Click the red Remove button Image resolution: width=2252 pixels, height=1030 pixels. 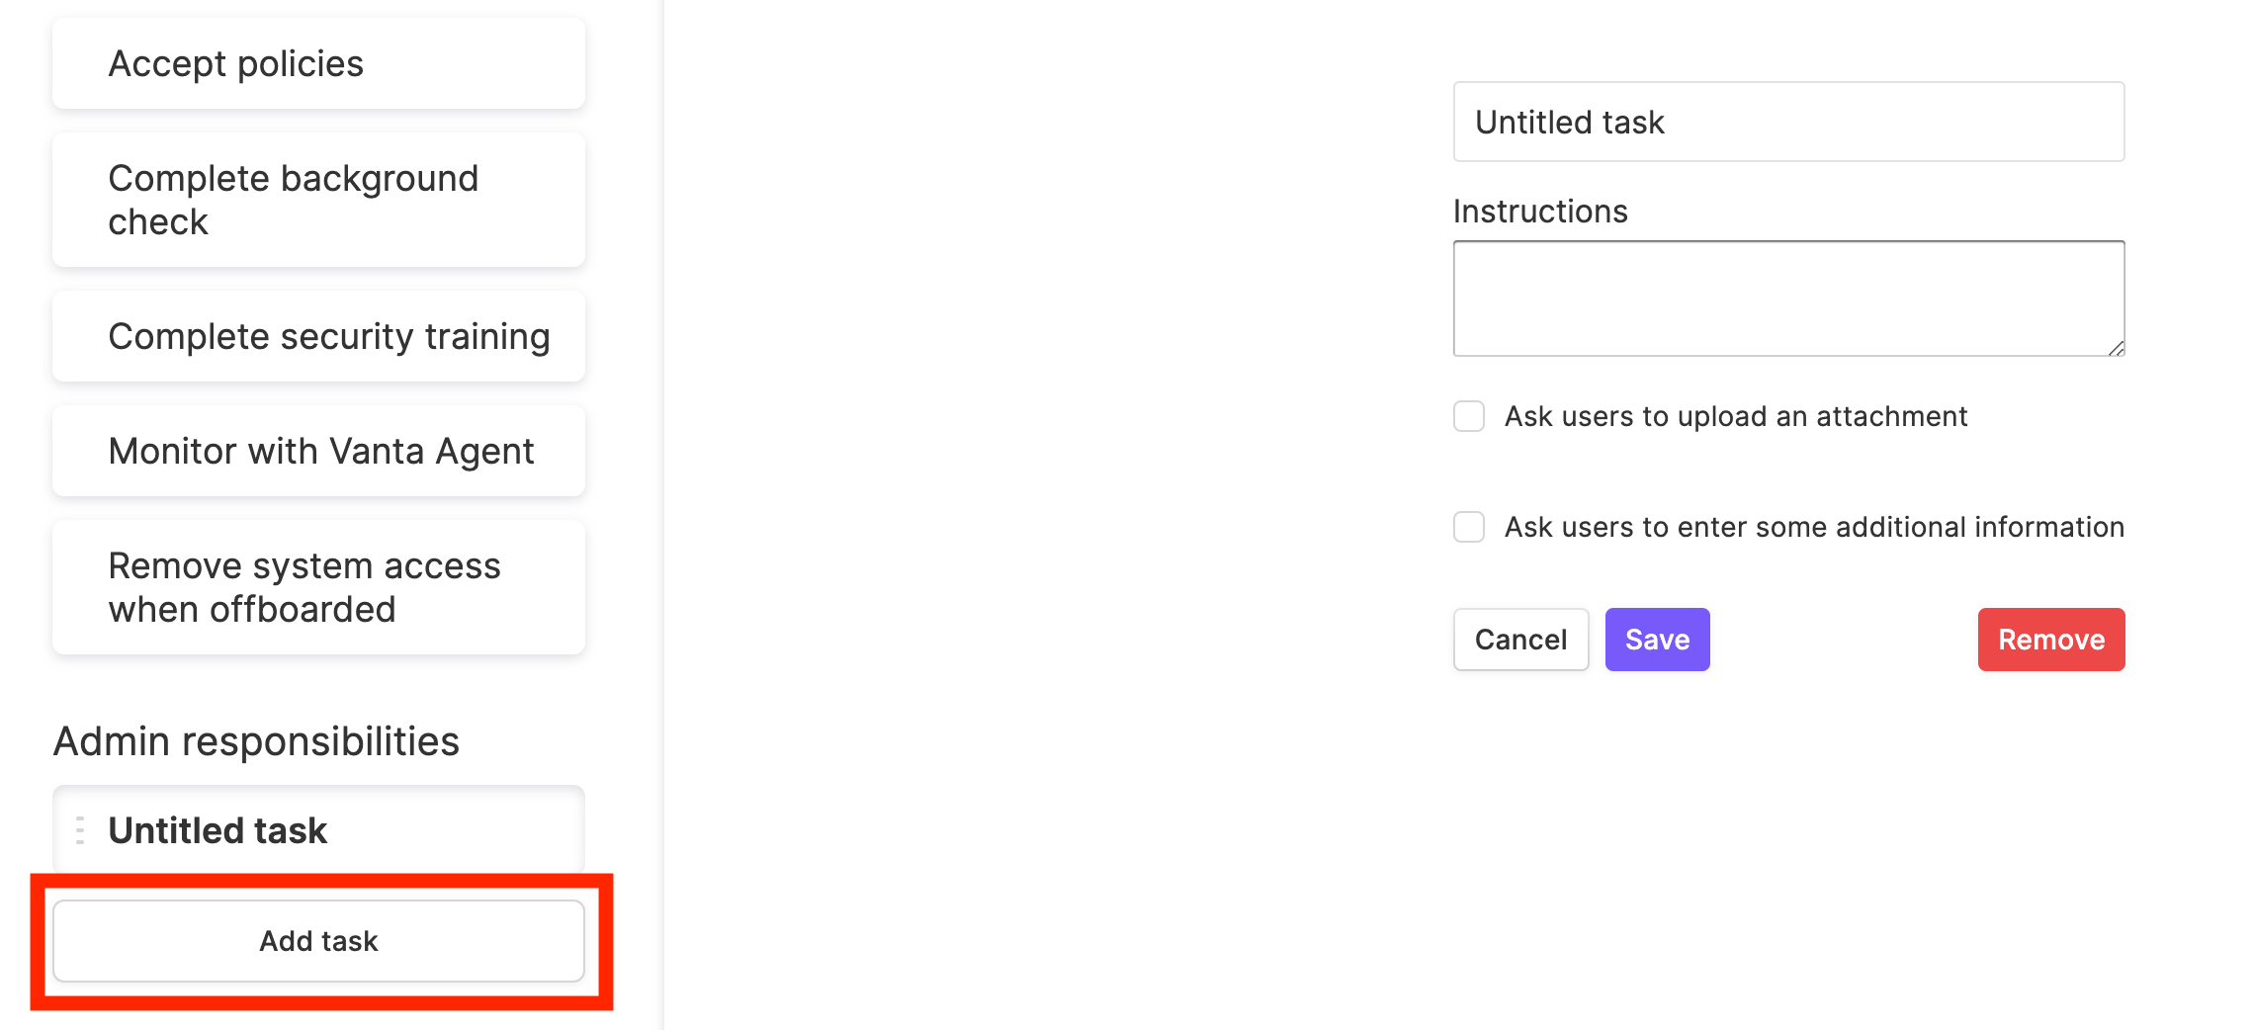click(x=2051, y=640)
